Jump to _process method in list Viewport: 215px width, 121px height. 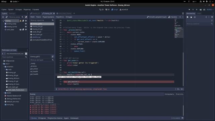(x=34, y=66)
